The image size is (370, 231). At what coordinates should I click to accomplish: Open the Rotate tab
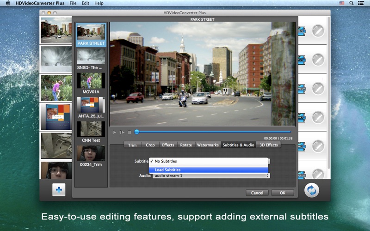[186, 145]
